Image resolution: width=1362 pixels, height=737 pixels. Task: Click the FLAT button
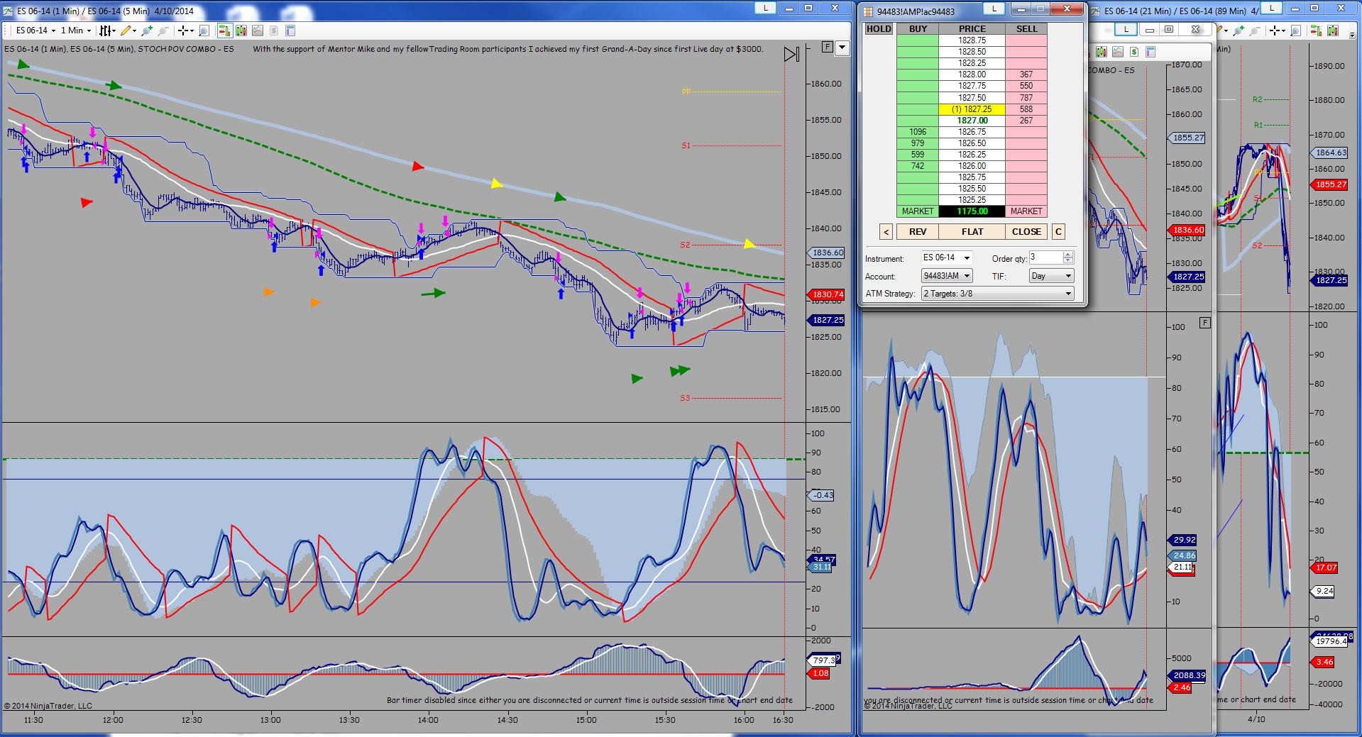(972, 232)
